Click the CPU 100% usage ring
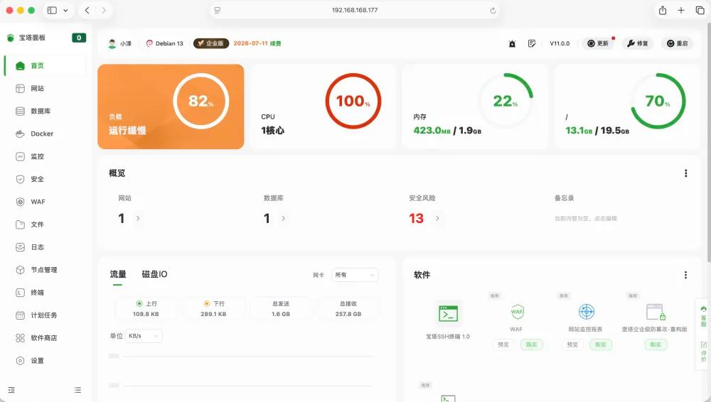Image resolution: width=711 pixels, height=402 pixels. point(353,101)
